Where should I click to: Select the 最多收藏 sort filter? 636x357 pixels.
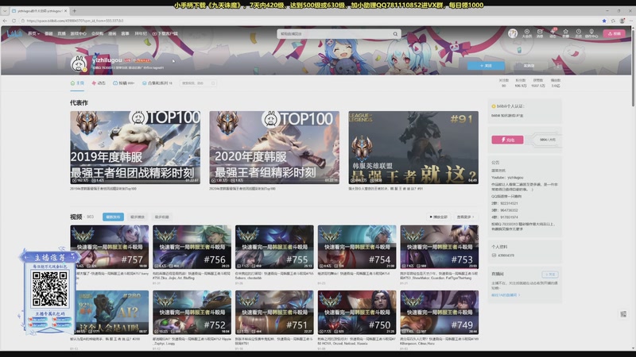point(161,217)
